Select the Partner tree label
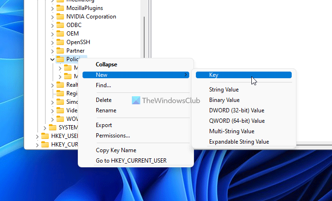 point(75,51)
